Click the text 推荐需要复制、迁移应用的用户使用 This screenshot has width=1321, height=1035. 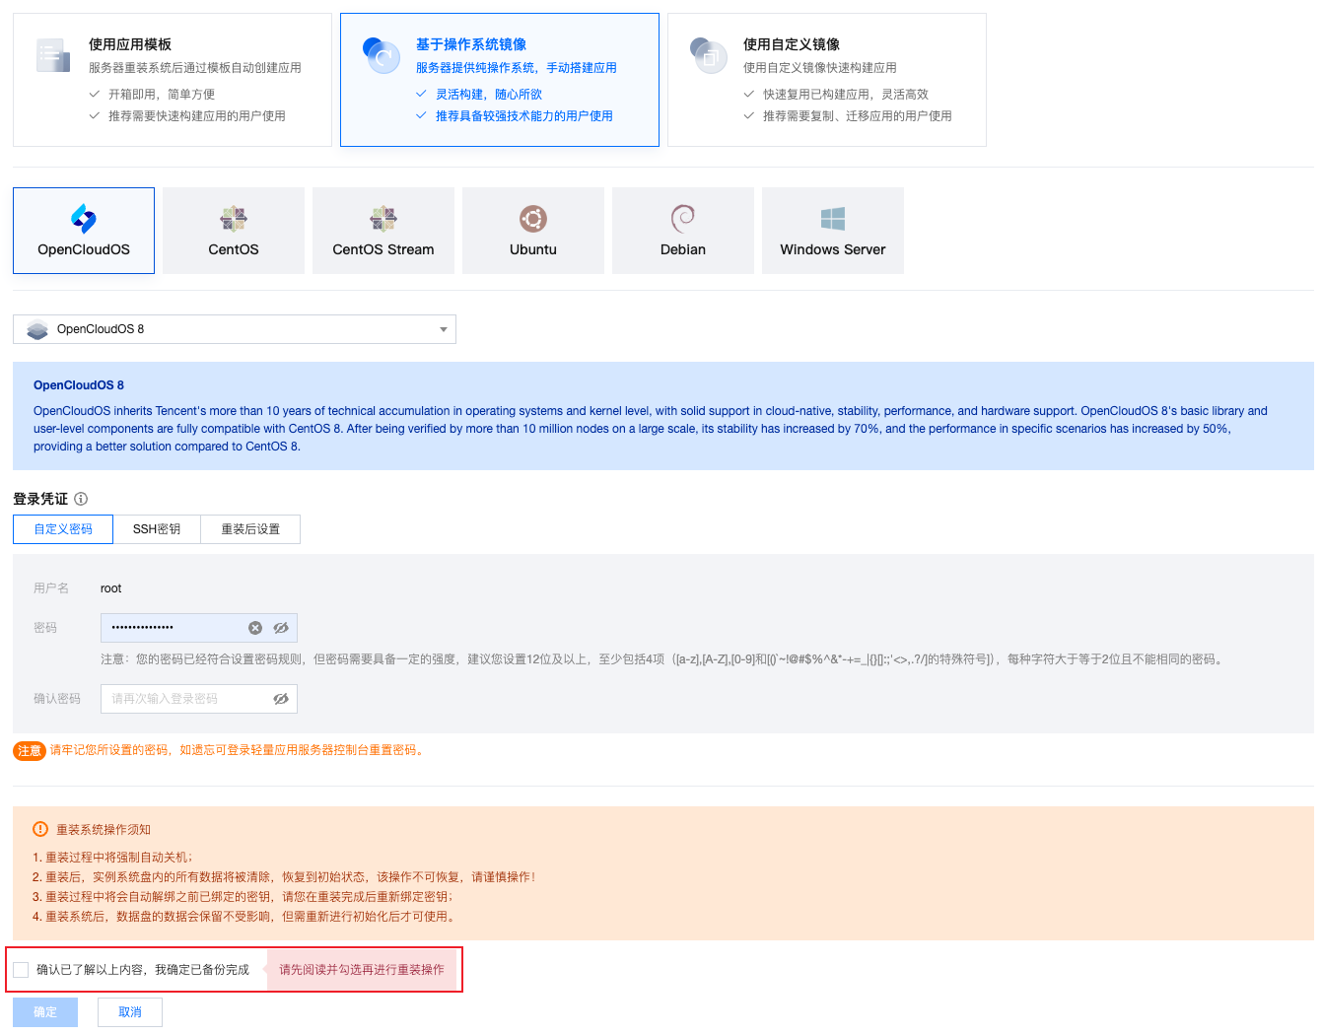click(x=858, y=116)
